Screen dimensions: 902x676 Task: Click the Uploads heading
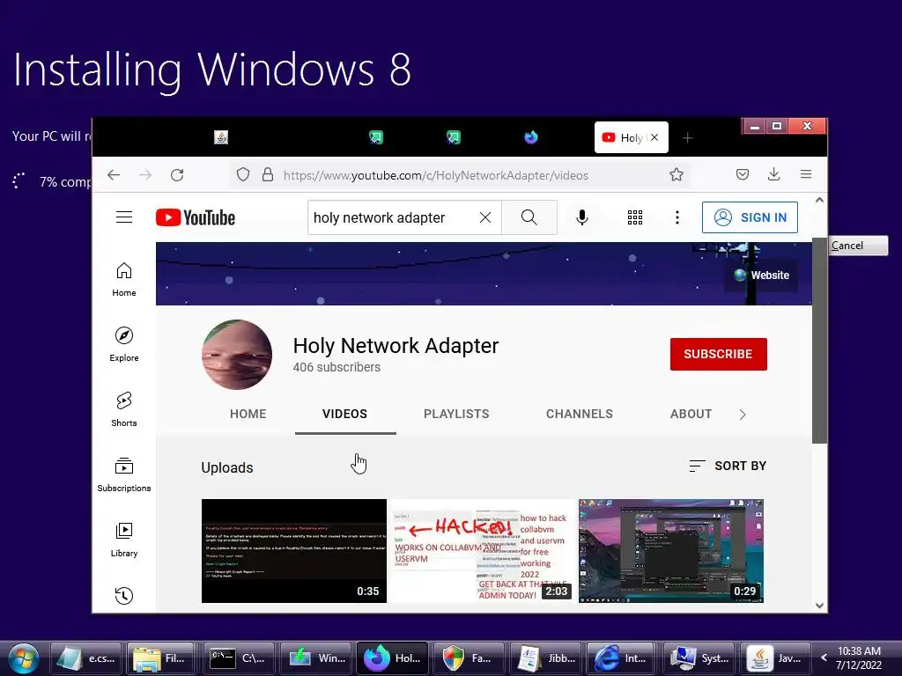(227, 467)
